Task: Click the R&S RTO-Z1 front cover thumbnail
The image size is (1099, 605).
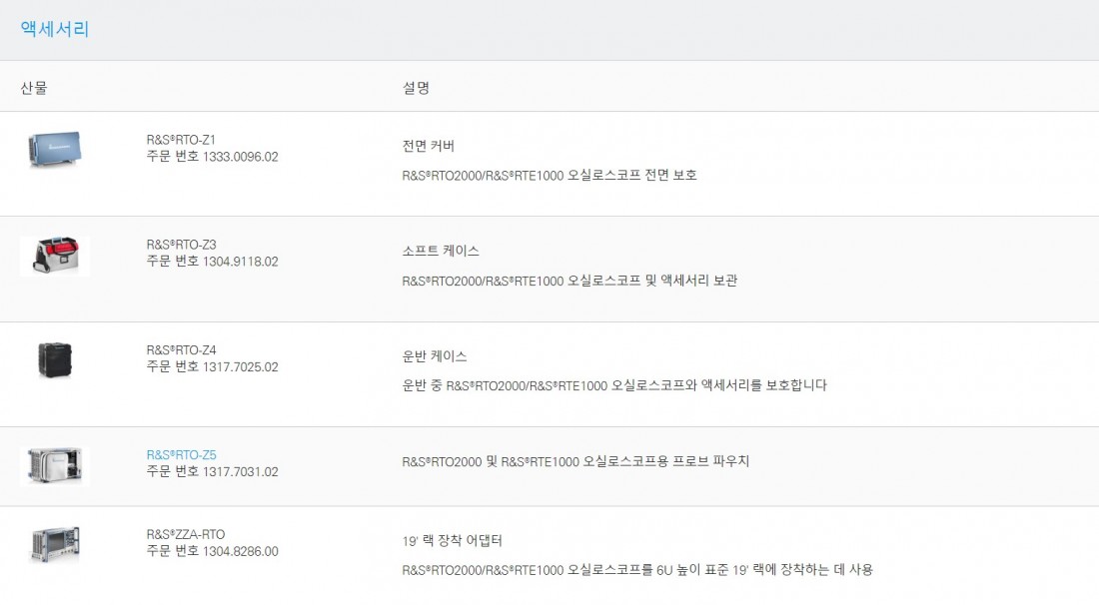Action: 55,149
